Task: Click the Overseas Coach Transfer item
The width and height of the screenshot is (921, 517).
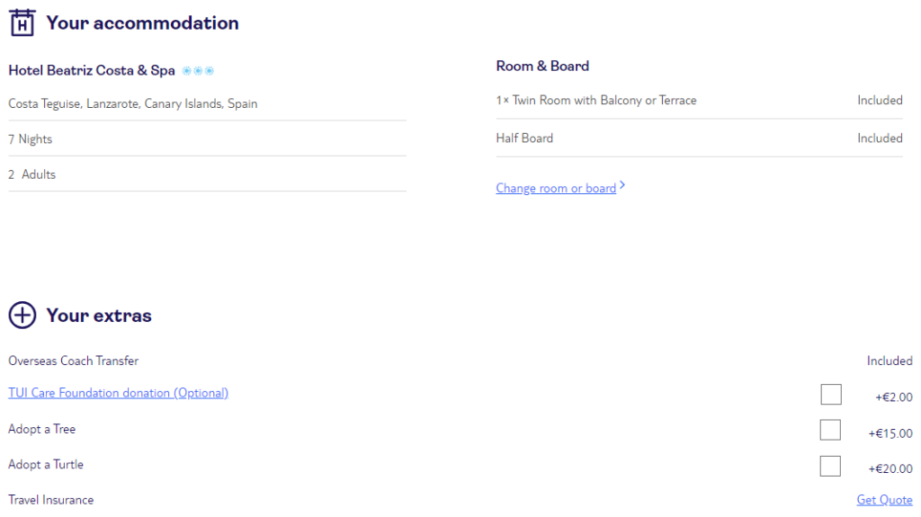Action: (74, 361)
